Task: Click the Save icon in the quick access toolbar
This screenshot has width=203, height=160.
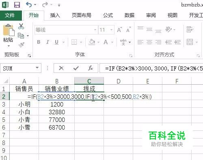Action: pyautogui.click(x=17, y=5)
